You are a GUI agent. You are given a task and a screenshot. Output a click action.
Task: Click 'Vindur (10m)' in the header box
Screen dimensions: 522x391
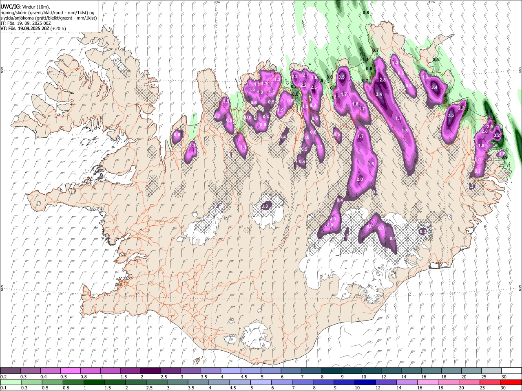click(x=35, y=7)
